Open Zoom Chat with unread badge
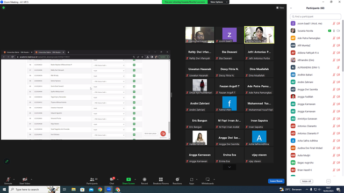This screenshot has height=193, width=344. (x=112, y=181)
